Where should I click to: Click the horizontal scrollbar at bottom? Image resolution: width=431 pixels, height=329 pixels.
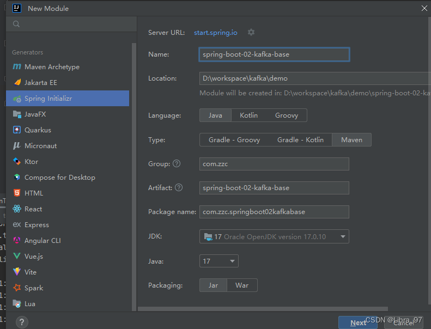tap(263, 309)
